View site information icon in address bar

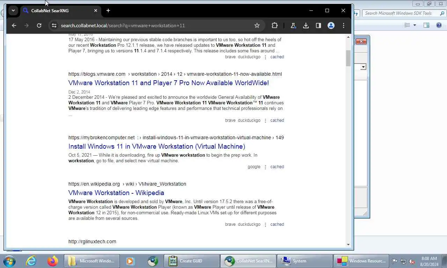pyautogui.click(x=54, y=25)
